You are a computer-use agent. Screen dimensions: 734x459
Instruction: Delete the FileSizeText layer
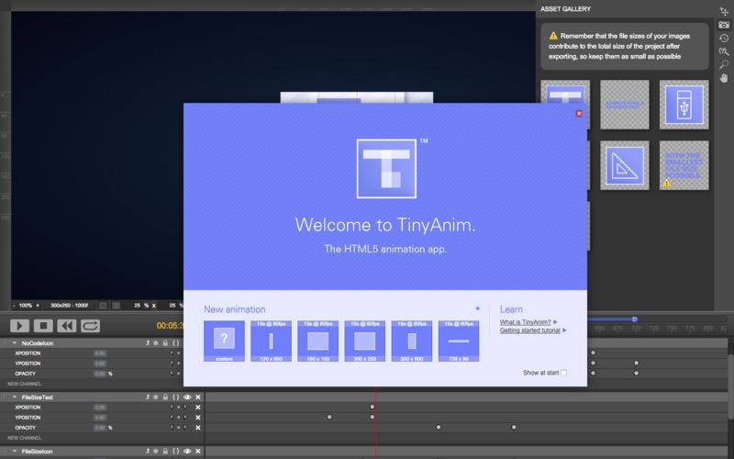pyautogui.click(x=198, y=397)
